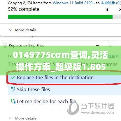Open the Windows 11 Build 2199 source link
Image resolution: width=121 pixels, height=121 pixels.
click(x=74, y=3)
